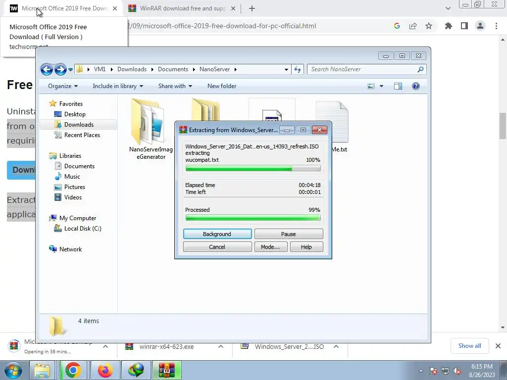Open Firefox from the taskbar
Viewport: 507px width, 380px height.
[x=105, y=370]
